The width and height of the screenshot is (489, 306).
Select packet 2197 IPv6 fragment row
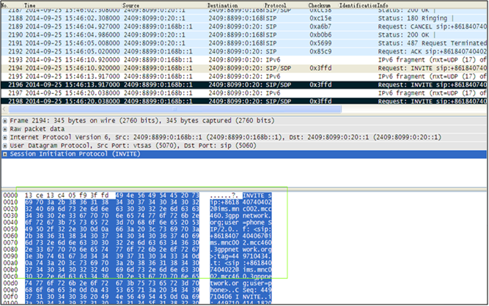(x=244, y=93)
